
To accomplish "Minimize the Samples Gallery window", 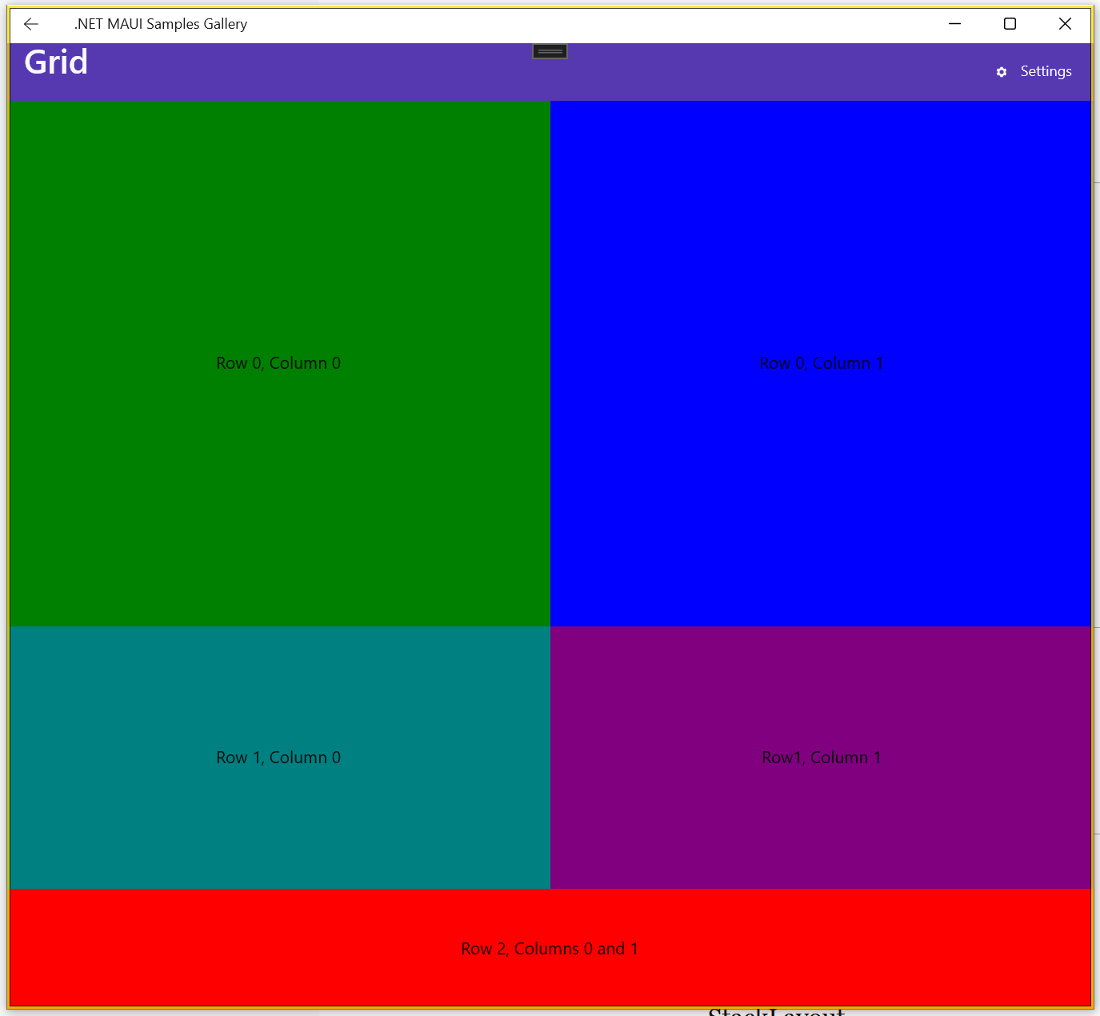I will pos(954,24).
